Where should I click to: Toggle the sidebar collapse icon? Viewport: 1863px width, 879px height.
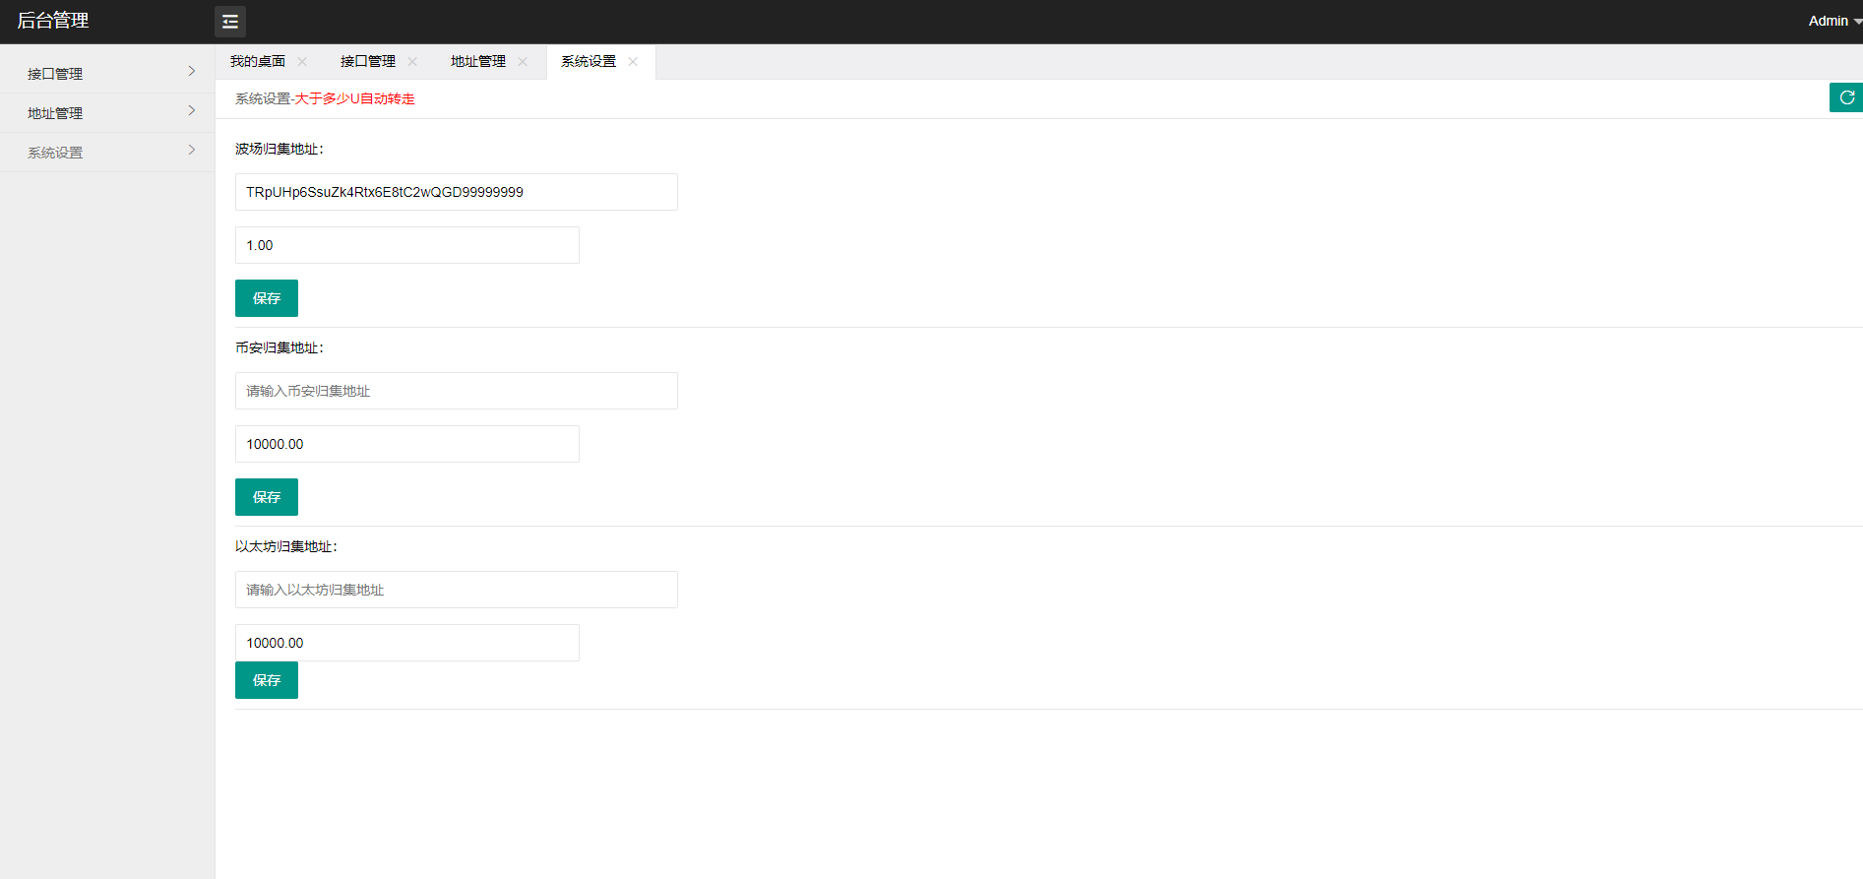(x=230, y=22)
